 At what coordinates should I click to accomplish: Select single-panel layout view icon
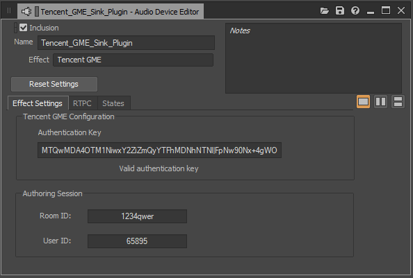(363, 102)
